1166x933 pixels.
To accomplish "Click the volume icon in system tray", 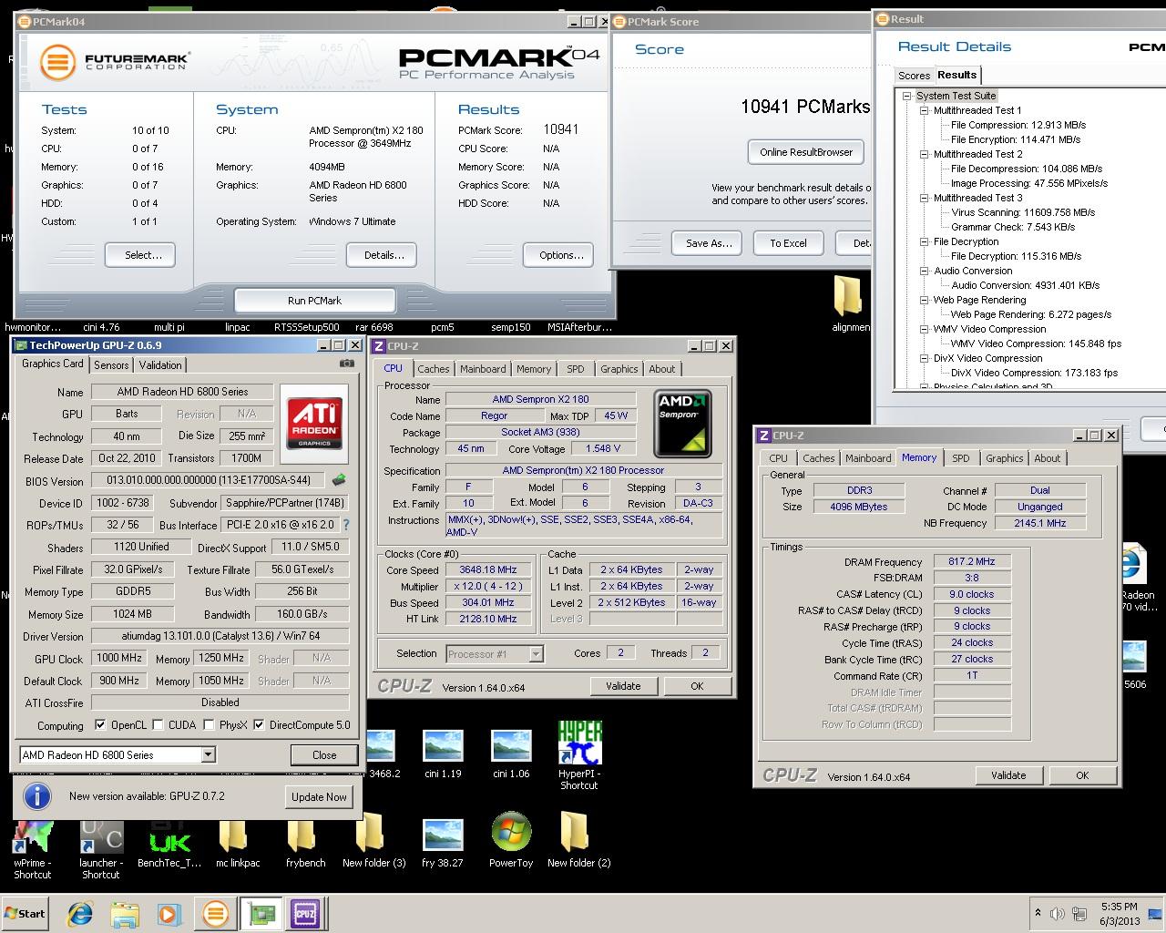I will pos(1057,914).
